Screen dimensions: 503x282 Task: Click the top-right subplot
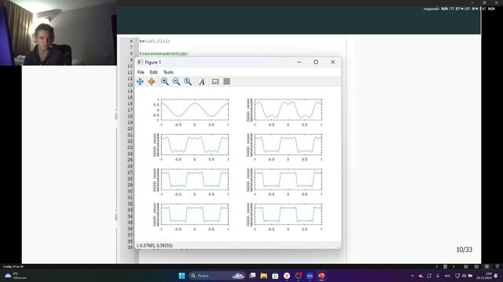288,110
